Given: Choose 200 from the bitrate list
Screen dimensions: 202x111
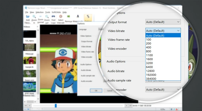Looking at the screenshot, I should click(163, 44).
